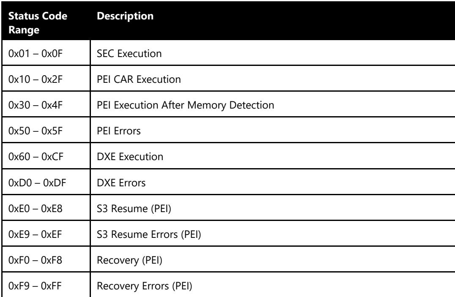Click PEI Execution After Memory Detection
The height and width of the screenshot is (297, 455).
coord(185,105)
